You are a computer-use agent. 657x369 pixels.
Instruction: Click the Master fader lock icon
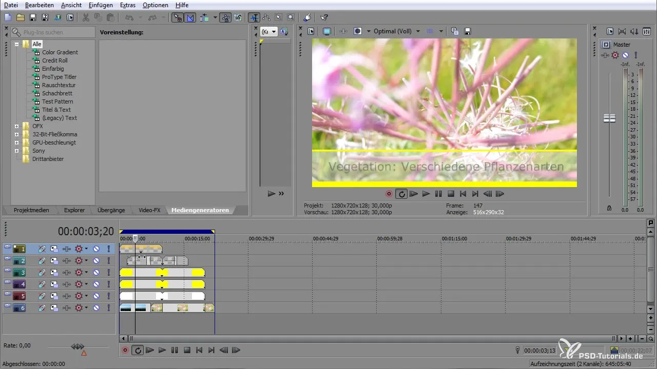coord(609,209)
